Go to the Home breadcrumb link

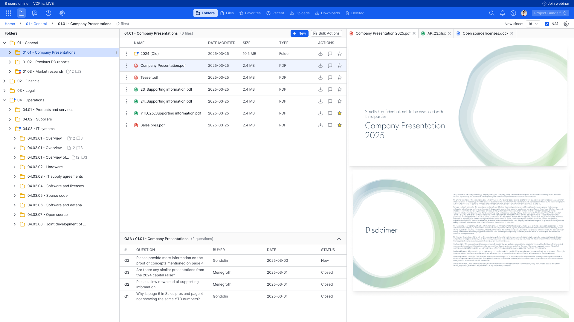tap(10, 24)
